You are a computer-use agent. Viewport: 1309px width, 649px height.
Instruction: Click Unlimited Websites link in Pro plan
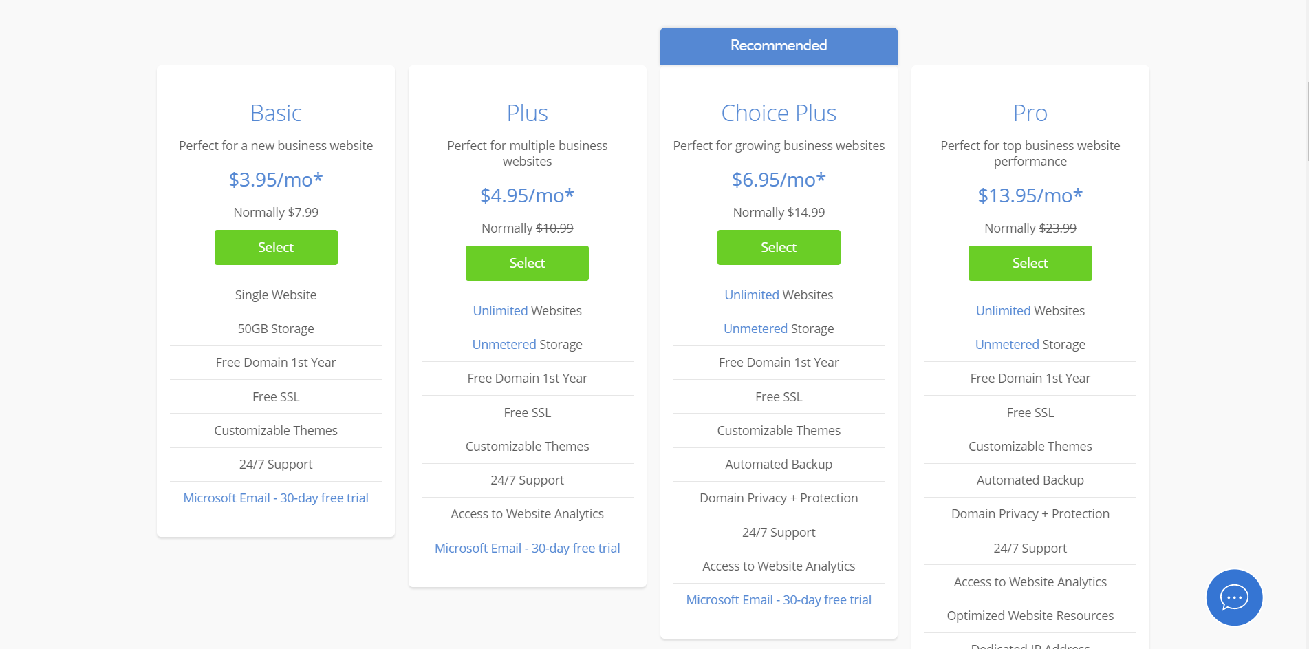(1004, 310)
